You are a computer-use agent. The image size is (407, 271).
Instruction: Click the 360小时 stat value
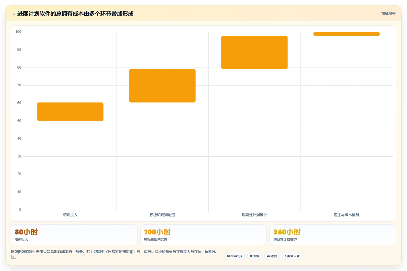pyautogui.click(x=287, y=232)
